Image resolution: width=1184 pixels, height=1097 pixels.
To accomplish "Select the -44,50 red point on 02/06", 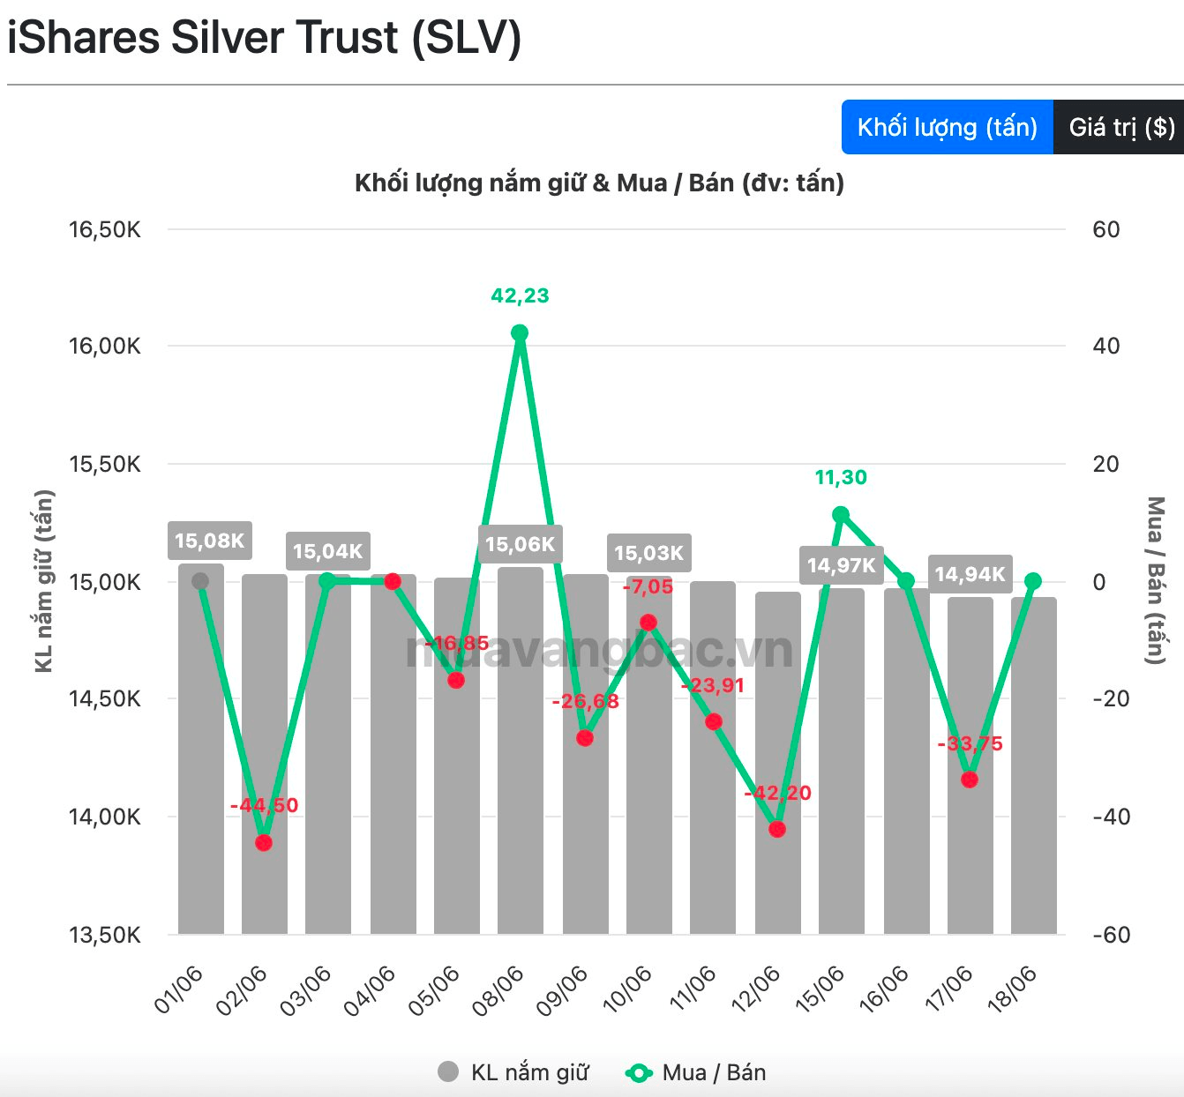I will 264,843.
